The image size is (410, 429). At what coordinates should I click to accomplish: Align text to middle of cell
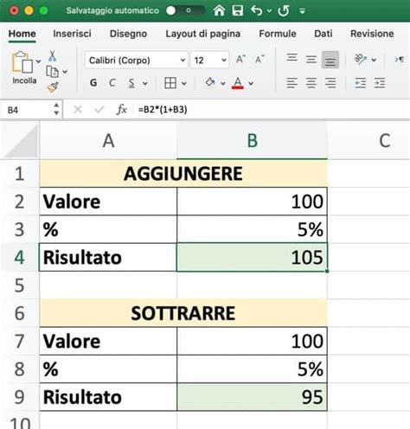311,60
